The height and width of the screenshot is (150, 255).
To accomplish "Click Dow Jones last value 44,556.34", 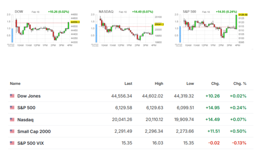I will coord(122,96).
